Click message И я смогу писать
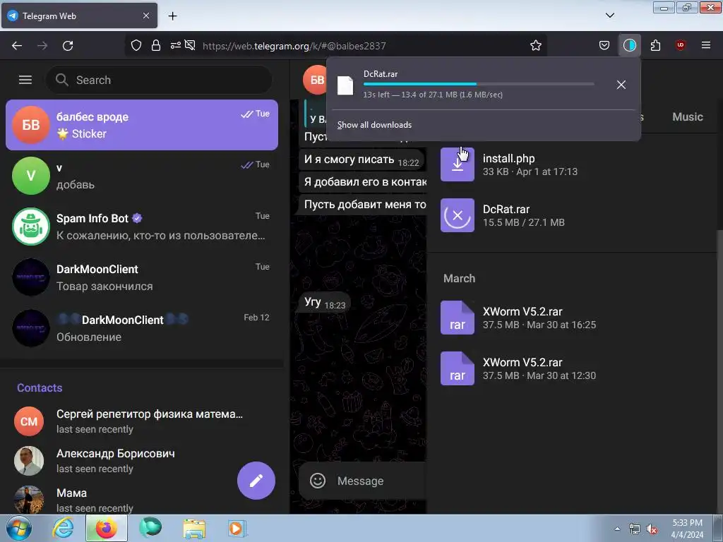This screenshot has height=542, width=723. pos(362,159)
